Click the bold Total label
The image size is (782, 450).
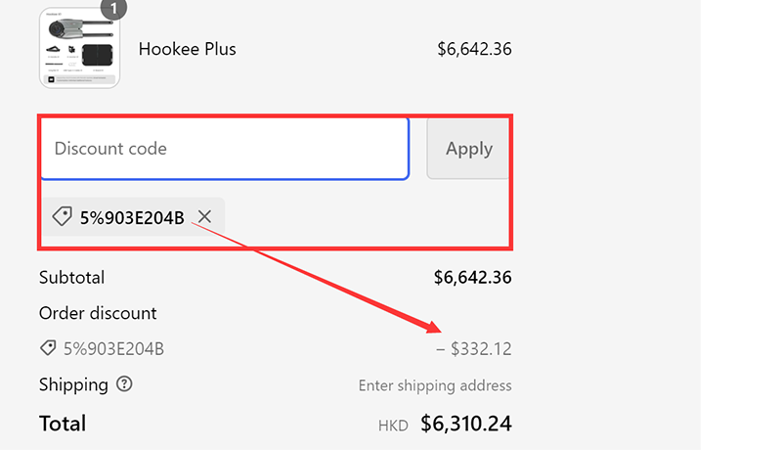63,424
